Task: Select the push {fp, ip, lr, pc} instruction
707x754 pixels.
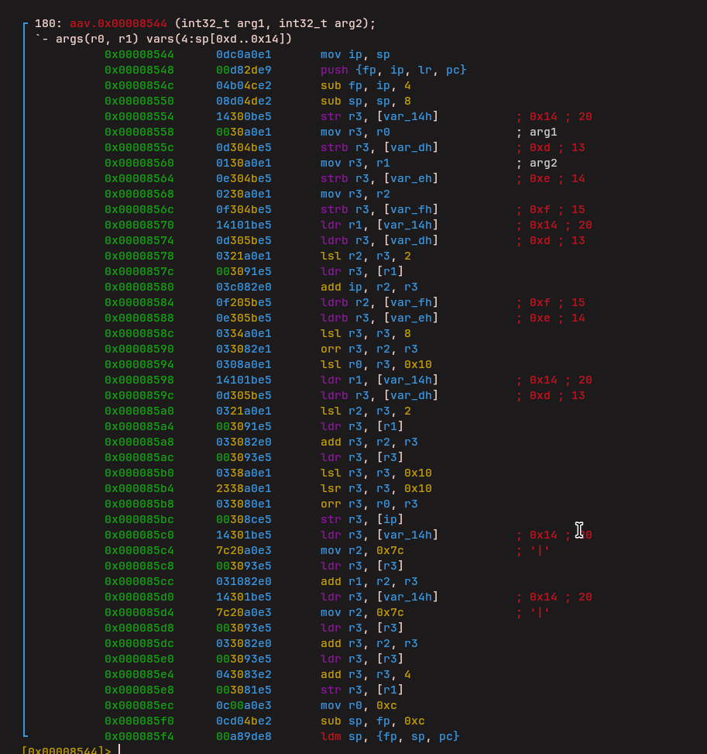Action: point(393,70)
